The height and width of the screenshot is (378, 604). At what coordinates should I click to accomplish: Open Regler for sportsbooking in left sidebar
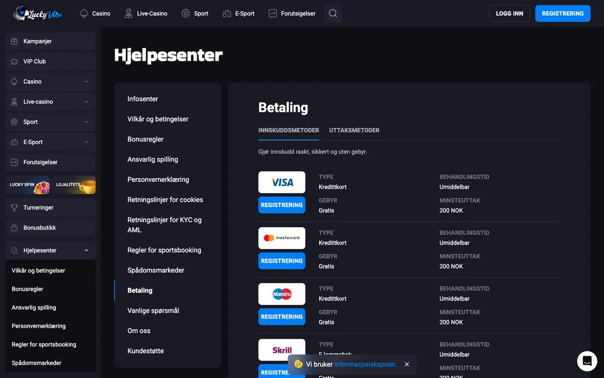click(44, 345)
